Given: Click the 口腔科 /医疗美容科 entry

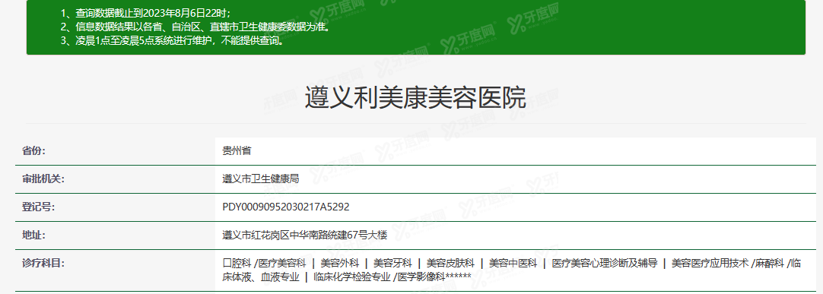Looking at the screenshot, I should click(265, 263).
